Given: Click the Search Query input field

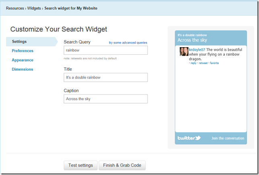Looking at the screenshot, I should (106, 50).
